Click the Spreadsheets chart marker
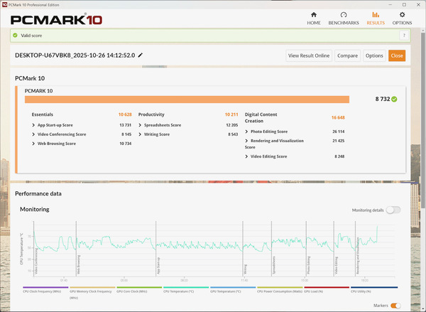Viewport: 426px width, 312px height. click(x=274, y=265)
